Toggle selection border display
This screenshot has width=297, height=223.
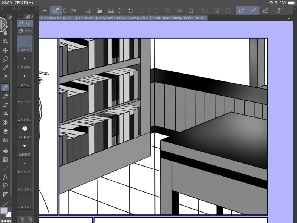pos(228,10)
